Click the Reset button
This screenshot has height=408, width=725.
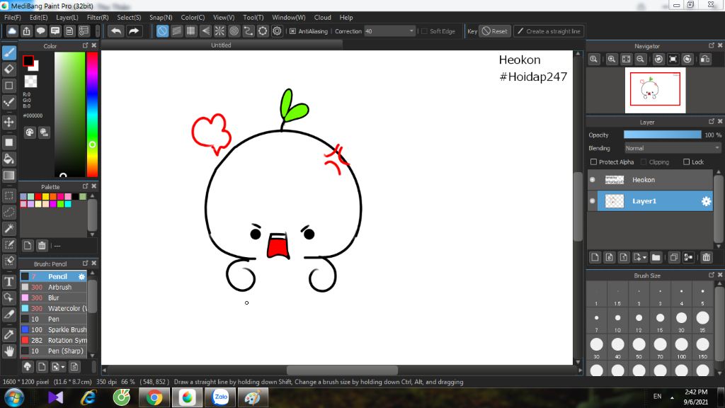point(495,31)
